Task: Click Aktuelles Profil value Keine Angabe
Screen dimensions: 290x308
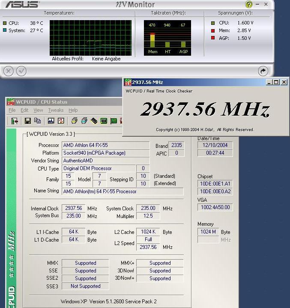Action: pos(106,59)
